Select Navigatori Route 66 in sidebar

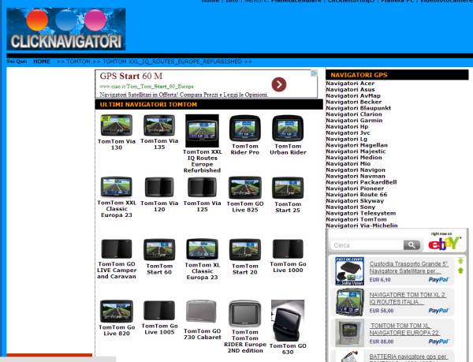click(356, 195)
